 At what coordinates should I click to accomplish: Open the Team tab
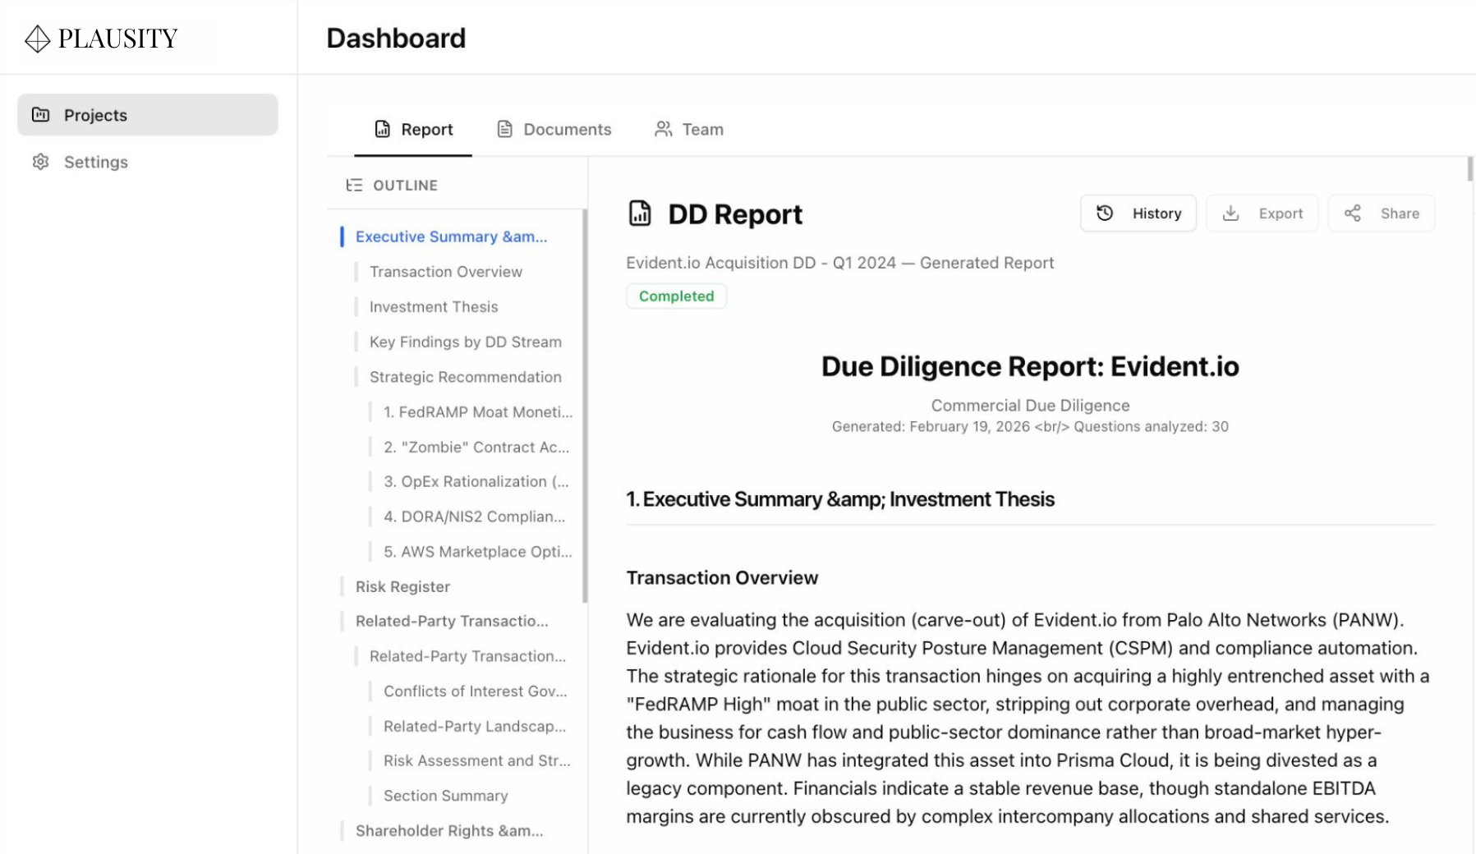(x=689, y=130)
